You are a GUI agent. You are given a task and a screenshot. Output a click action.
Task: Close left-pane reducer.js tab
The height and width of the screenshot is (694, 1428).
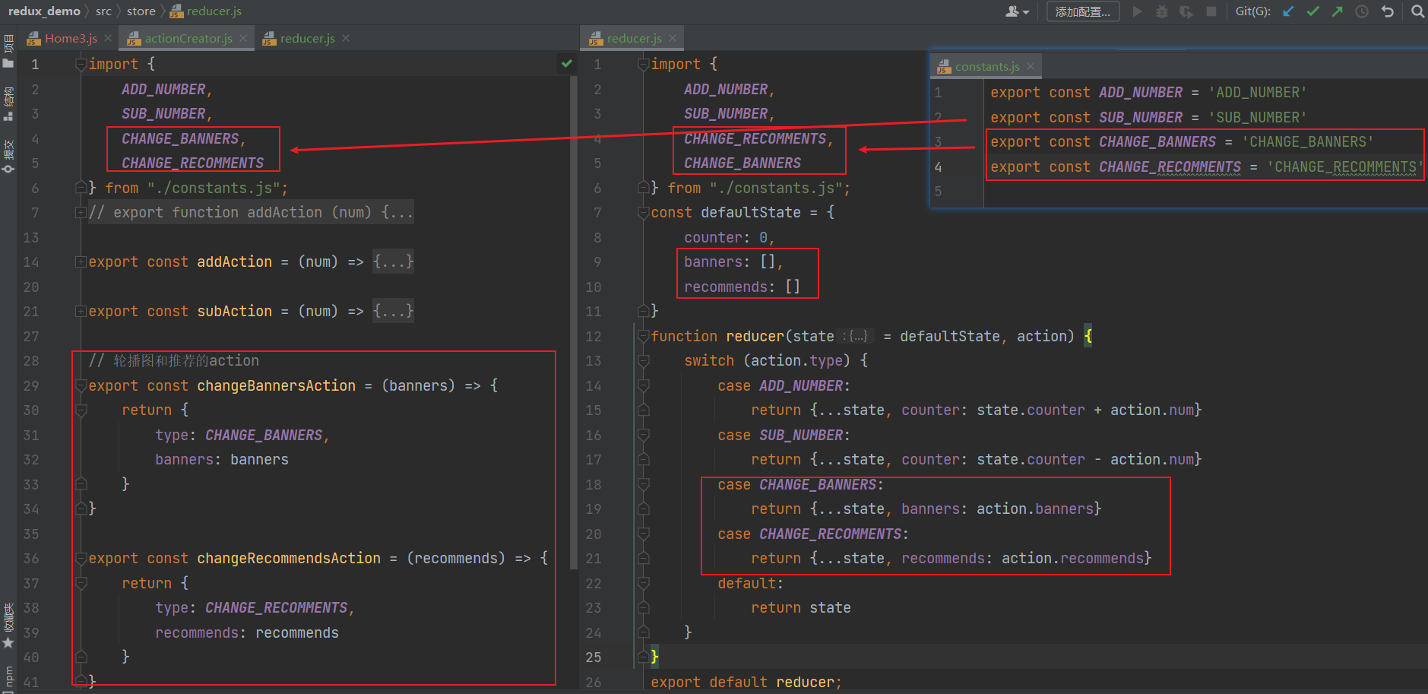pyautogui.click(x=346, y=38)
